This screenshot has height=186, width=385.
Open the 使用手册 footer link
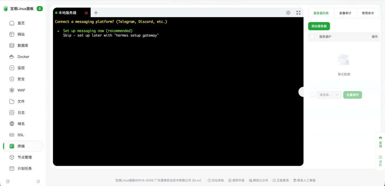(x=236, y=180)
